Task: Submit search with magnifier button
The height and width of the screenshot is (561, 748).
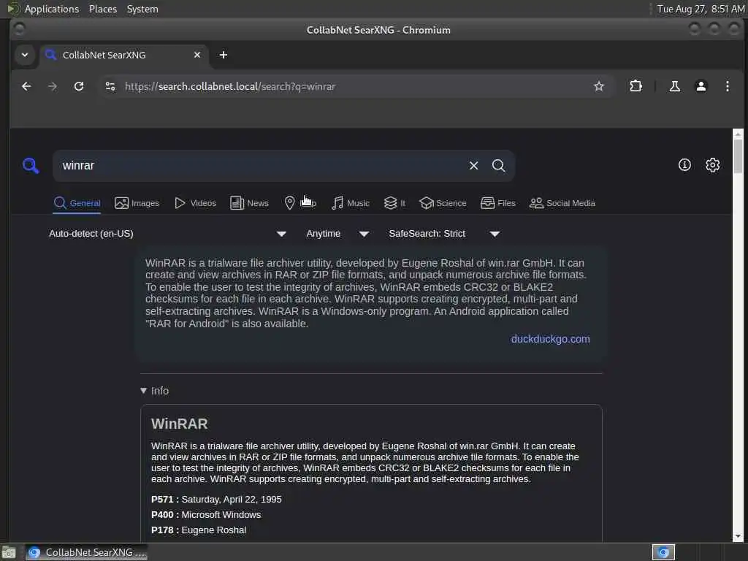Action: pos(498,166)
